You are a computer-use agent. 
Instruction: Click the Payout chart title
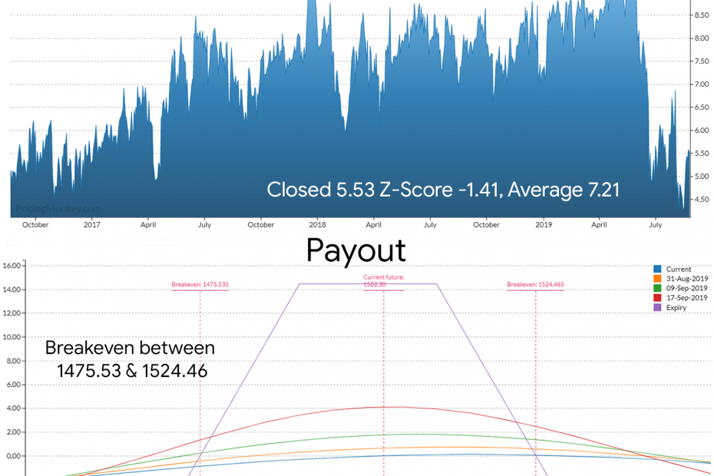click(x=356, y=250)
